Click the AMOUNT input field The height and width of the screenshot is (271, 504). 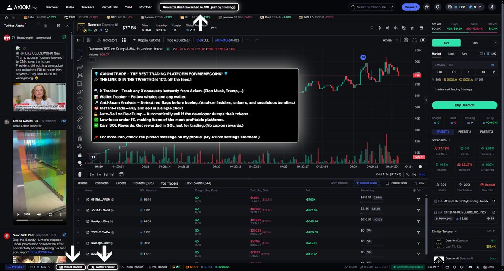coord(465,65)
